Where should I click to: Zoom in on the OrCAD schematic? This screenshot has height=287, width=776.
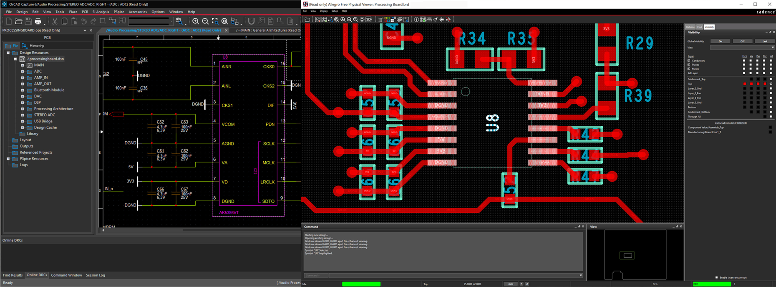(x=196, y=21)
